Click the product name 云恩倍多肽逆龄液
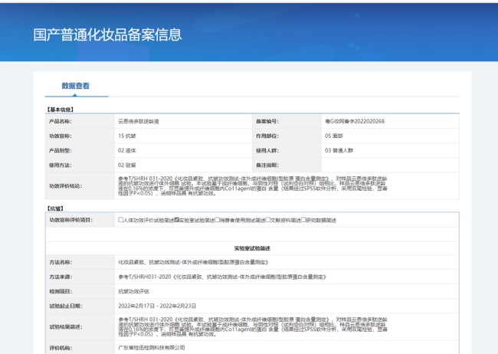The image size is (498, 354). 138,121
